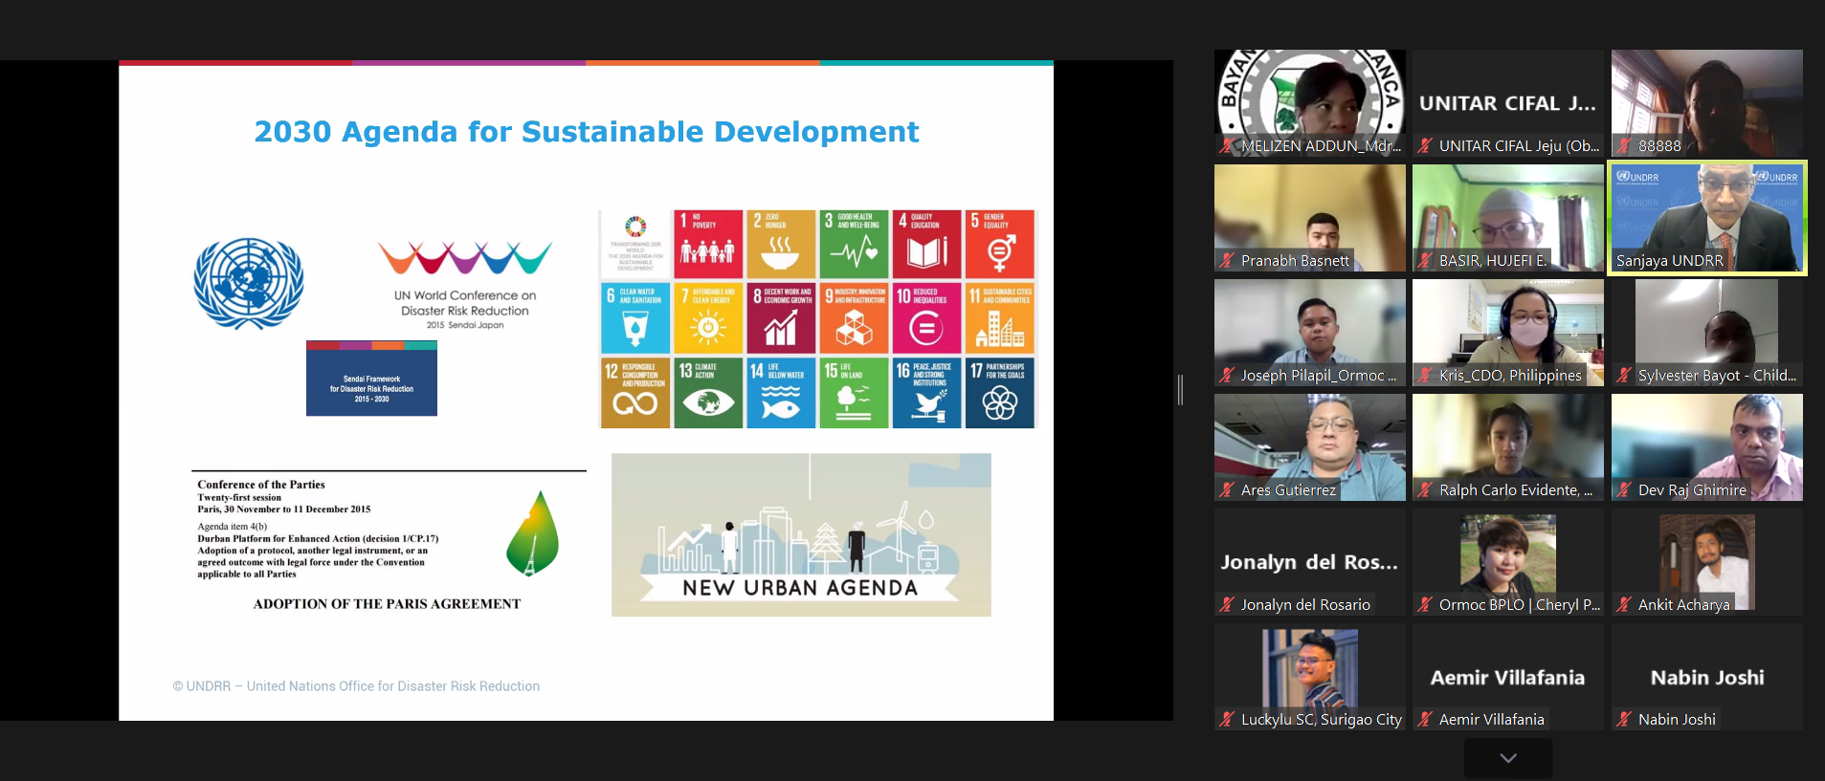Screen dimensions: 1825x781
Task: Click ADOPTION OF THE PARIS AGREEMENT text
Action: coord(387,604)
